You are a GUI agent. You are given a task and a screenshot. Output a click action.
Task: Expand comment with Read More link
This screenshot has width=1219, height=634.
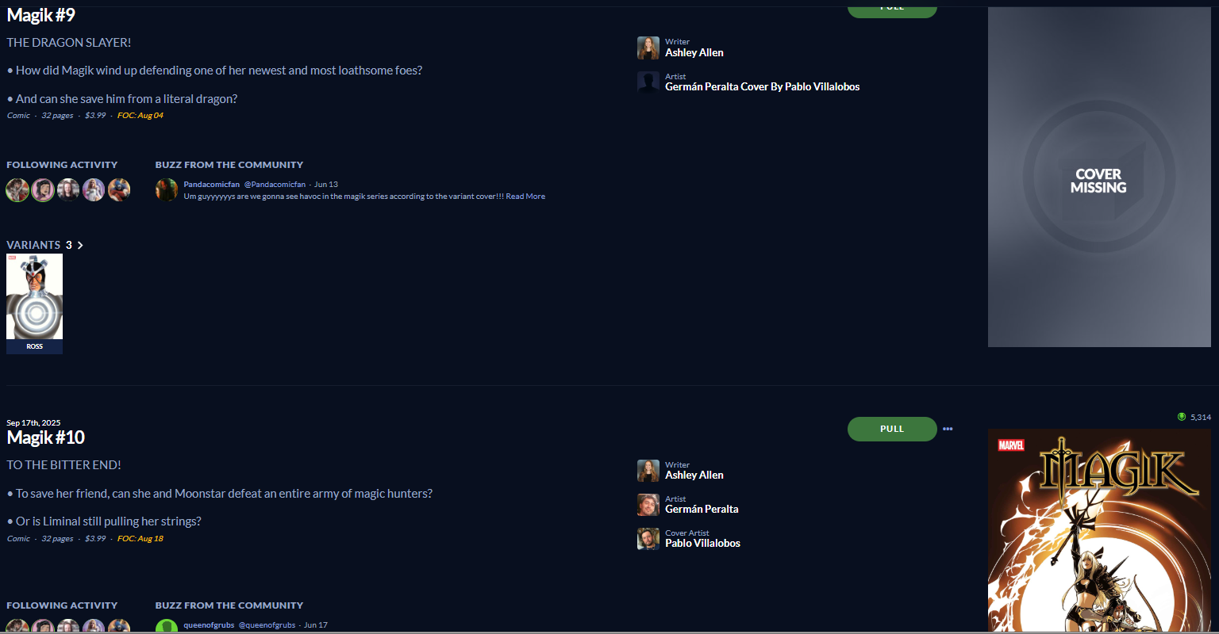pyautogui.click(x=525, y=197)
